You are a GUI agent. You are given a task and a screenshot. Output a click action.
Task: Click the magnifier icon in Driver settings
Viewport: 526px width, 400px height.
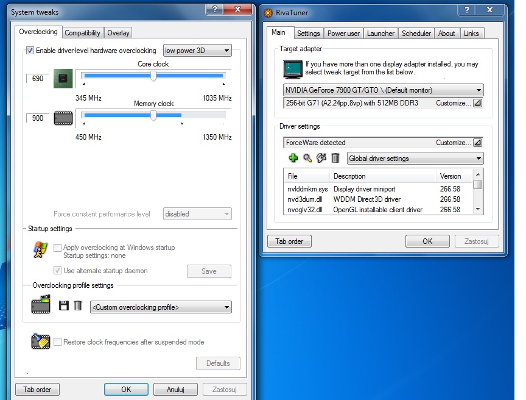tap(307, 158)
